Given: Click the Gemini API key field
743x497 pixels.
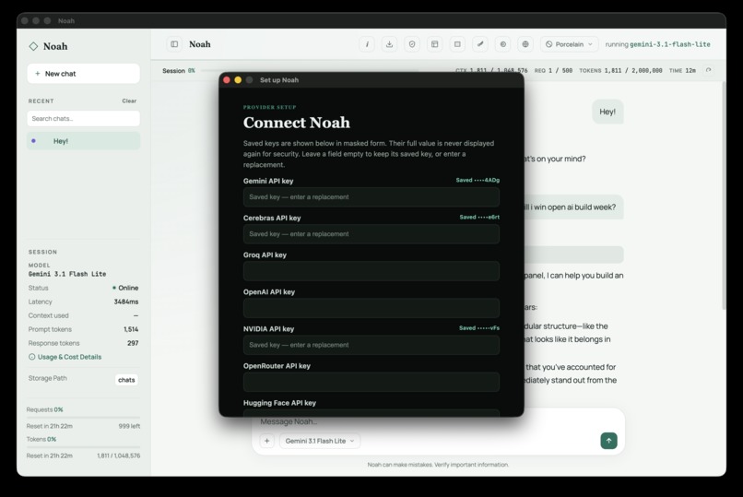Looking at the screenshot, I should click(371, 197).
